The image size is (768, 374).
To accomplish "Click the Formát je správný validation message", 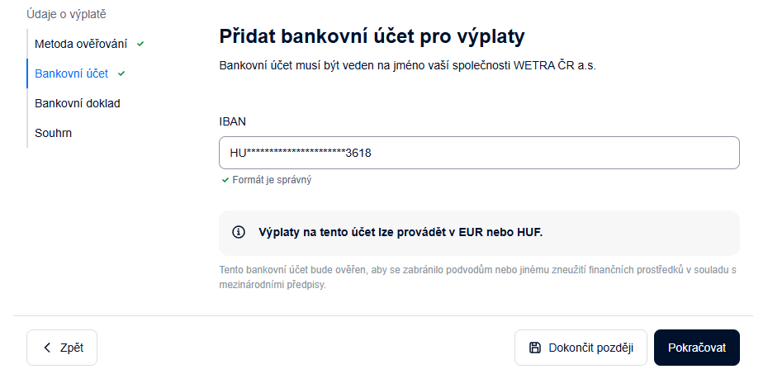I will [x=272, y=179].
